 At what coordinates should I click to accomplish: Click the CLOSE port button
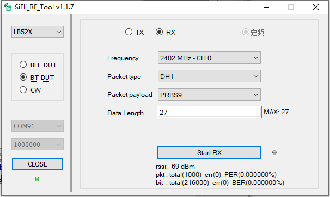point(38,164)
